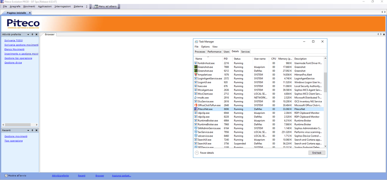Image resolution: width=387 pixels, height=180 pixels.
Task: Click the fontdrvhost.exe process icon
Action: click(196, 63)
